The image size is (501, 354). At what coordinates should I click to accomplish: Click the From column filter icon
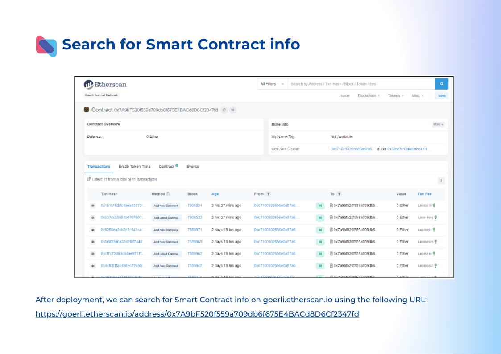pos(268,194)
